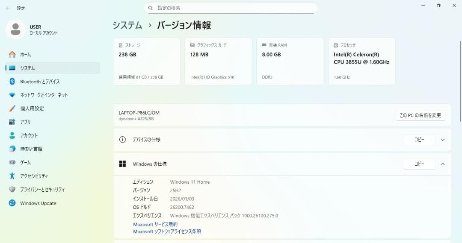
Task: Expand the Device specifications section
Action: (x=443, y=140)
